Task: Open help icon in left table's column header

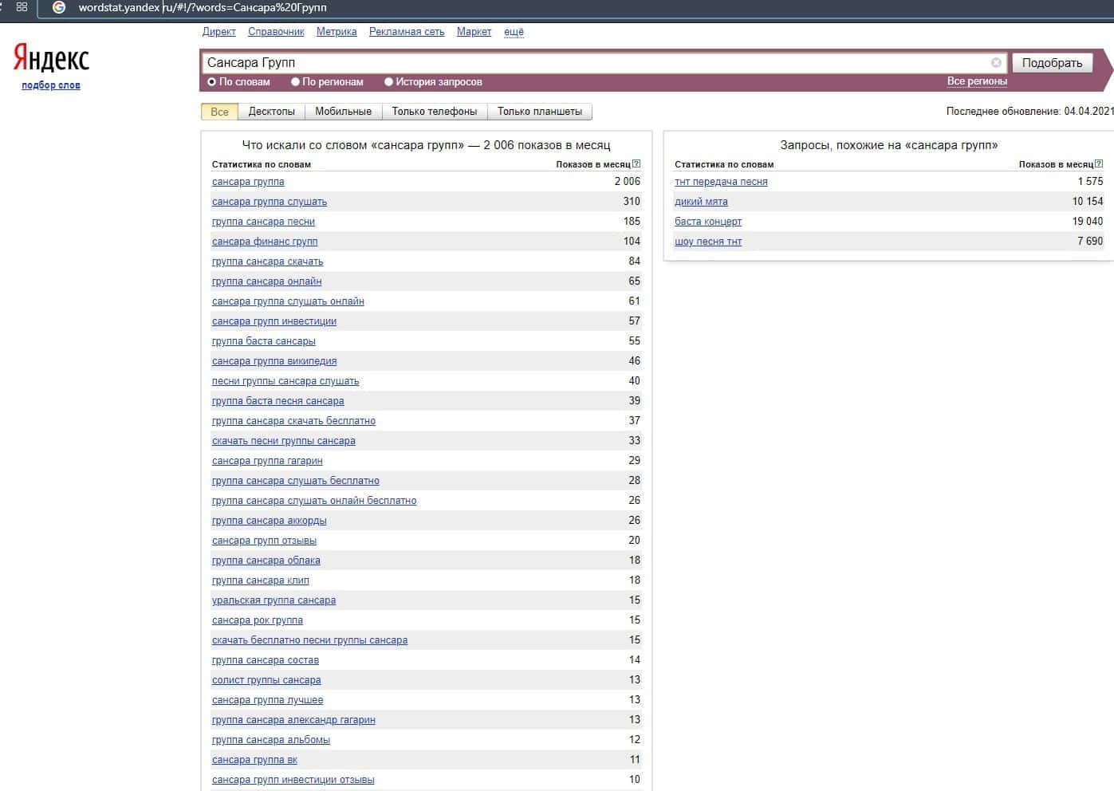Action: [636, 164]
